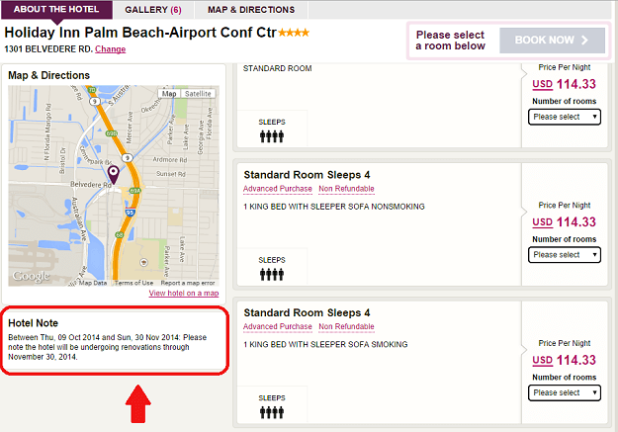
Task: Open number of rooms dropdown for smoking room
Action: (565, 392)
